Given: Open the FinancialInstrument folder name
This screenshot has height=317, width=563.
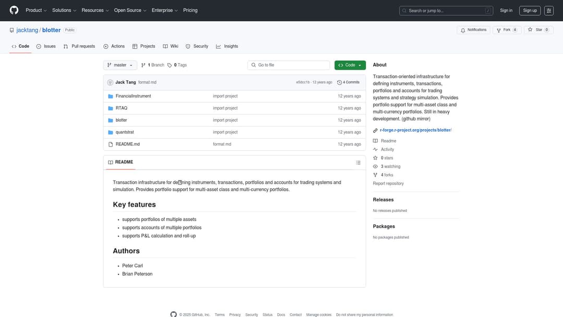Looking at the screenshot, I should (133, 96).
